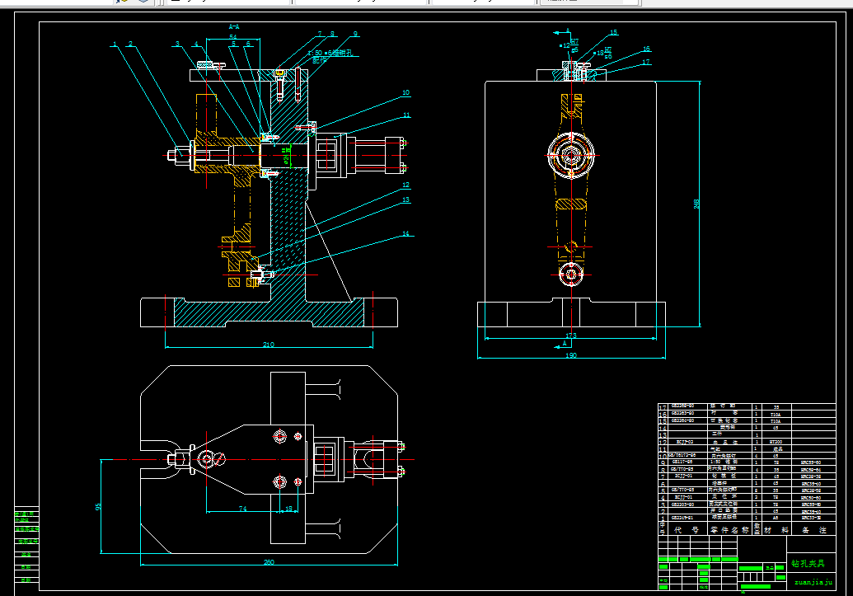
Task: Pick the vertical 248 height dimension
Action: (696, 204)
